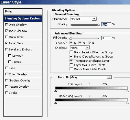Click Underlying Layer black point slider

[x=55, y=103]
